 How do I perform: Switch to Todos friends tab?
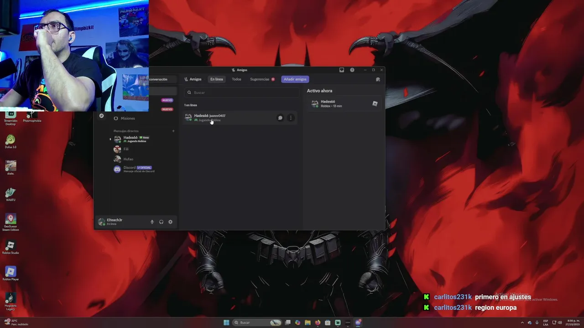(236, 79)
